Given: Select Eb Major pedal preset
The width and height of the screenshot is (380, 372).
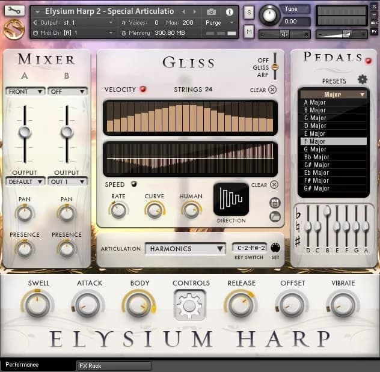Looking at the screenshot, I should point(333,172).
